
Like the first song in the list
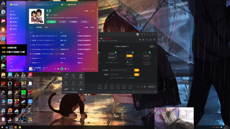click(x=30, y=36)
